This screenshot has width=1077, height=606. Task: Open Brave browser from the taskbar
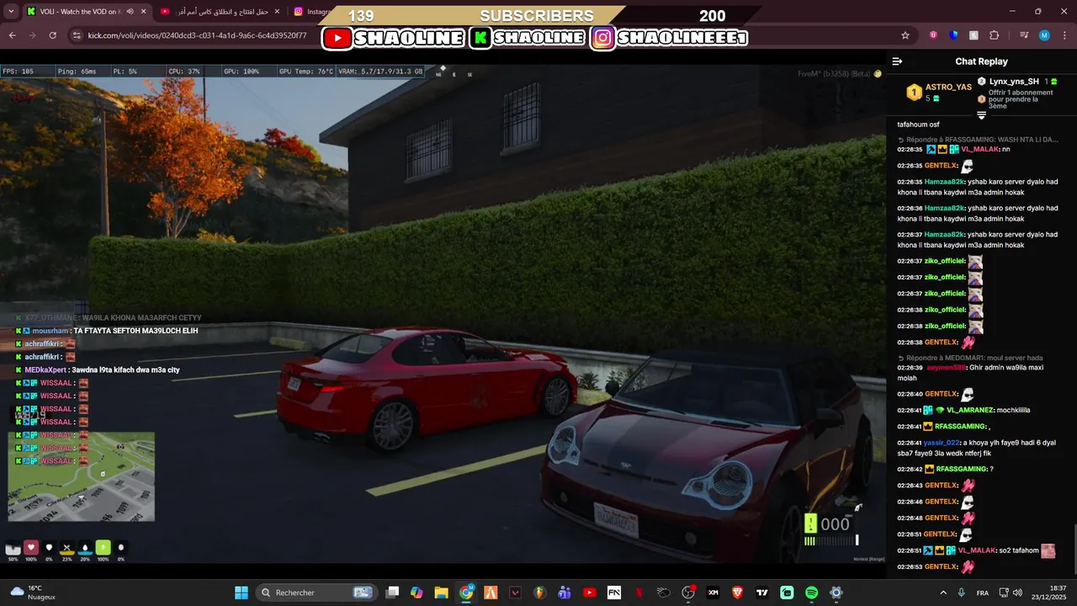click(x=738, y=593)
